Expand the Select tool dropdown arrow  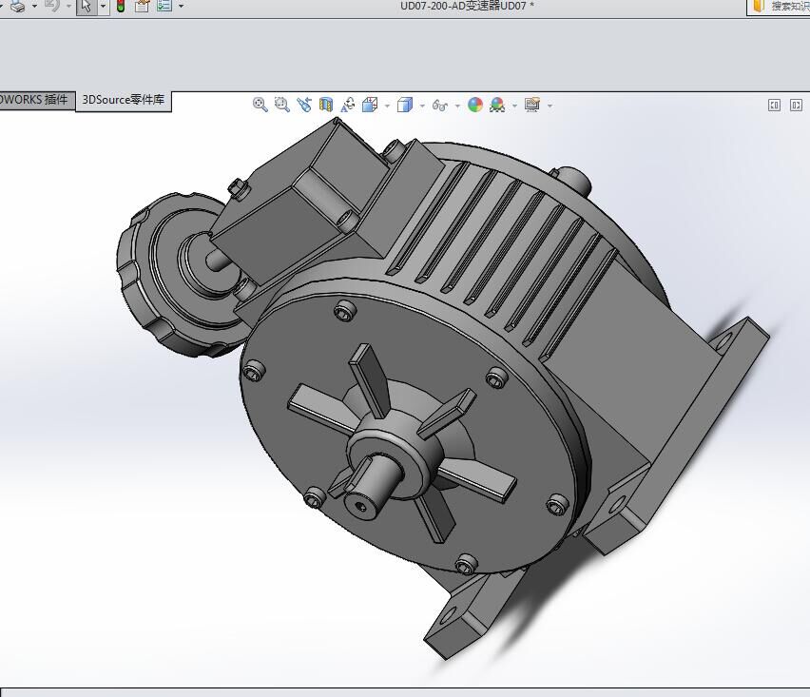click(104, 7)
